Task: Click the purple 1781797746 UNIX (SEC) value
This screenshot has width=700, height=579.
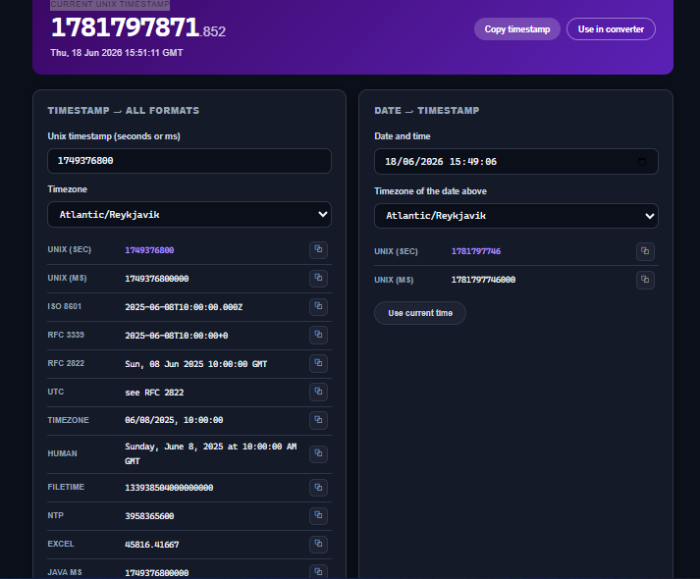Action: (476, 251)
